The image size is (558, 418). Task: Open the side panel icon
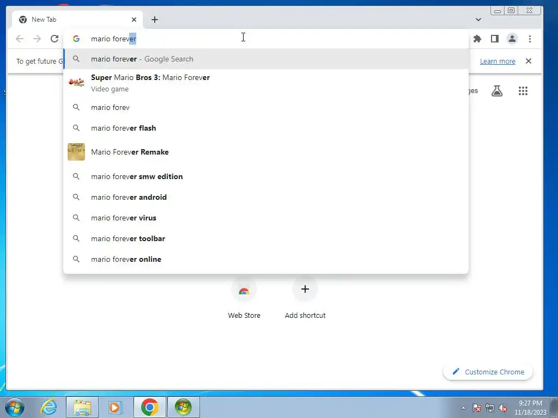coord(495,39)
